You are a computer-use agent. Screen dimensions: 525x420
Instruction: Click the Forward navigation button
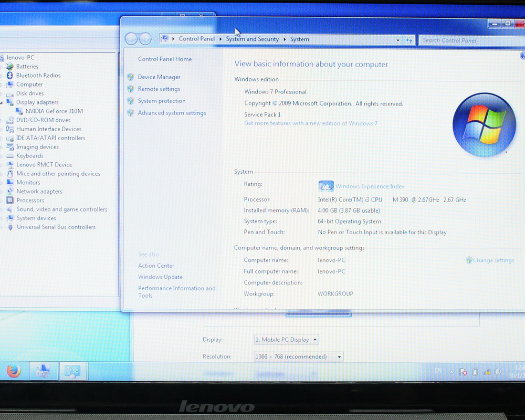[x=145, y=39]
